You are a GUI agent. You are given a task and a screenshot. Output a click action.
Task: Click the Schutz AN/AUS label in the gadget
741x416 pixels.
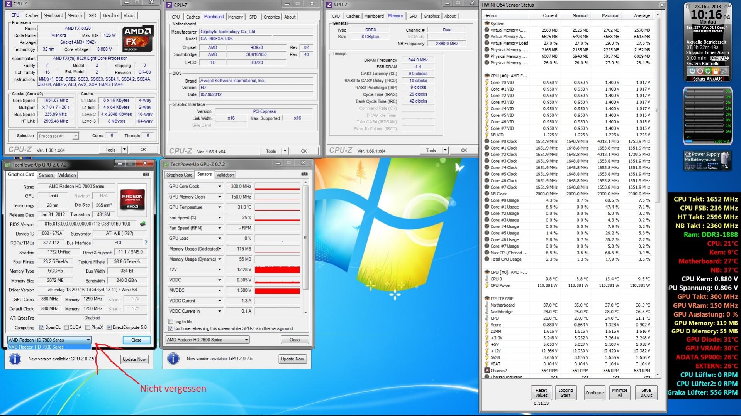coord(707,79)
